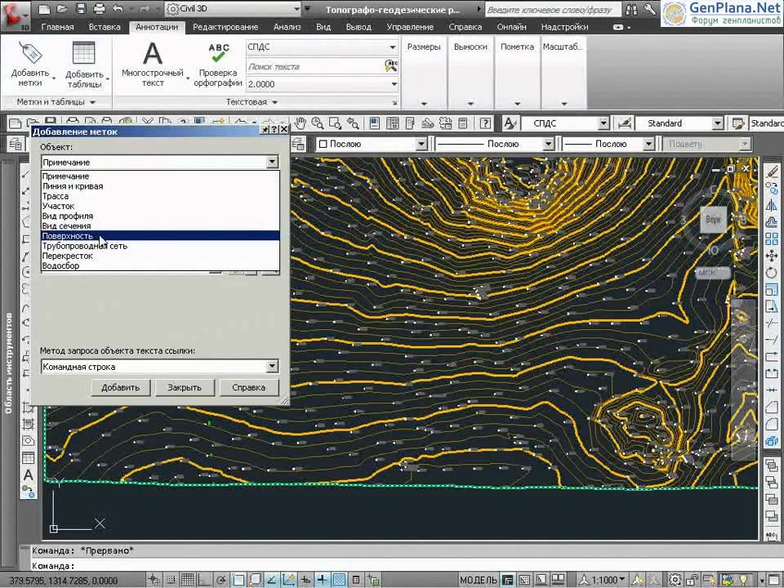Click the Print icon in quick access toolbar
Viewport: 784px width, 588px height.
click(99, 9)
